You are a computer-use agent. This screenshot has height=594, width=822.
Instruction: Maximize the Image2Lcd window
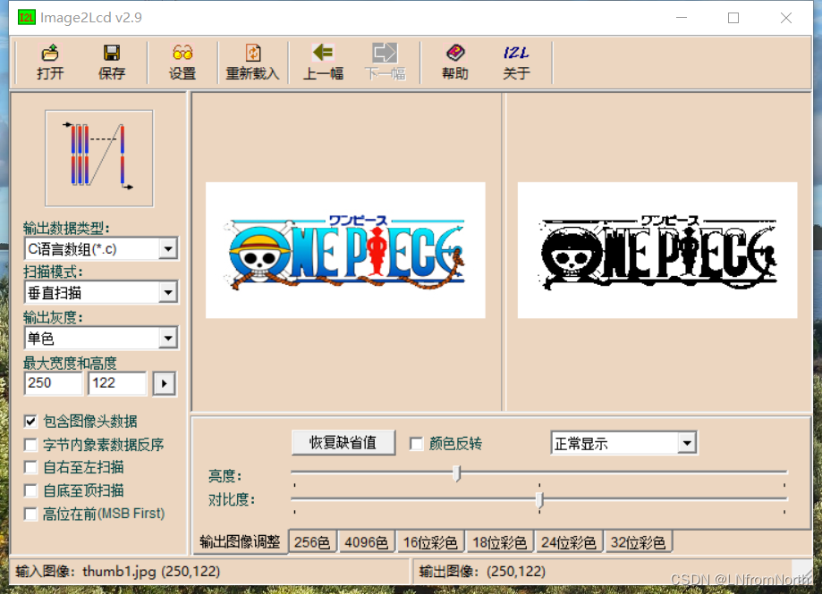click(x=733, y=18)
